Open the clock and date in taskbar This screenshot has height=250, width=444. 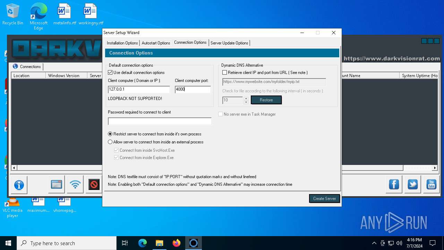[x=415, y=243]
